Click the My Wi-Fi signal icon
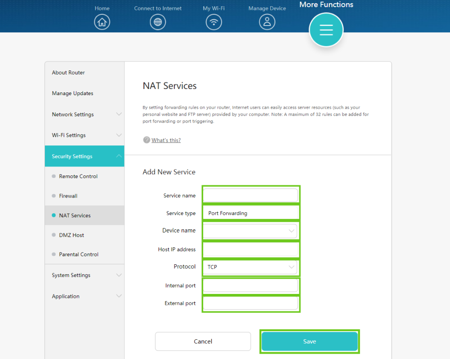Viewport: 450px width, 359px height. coord(214,22)
